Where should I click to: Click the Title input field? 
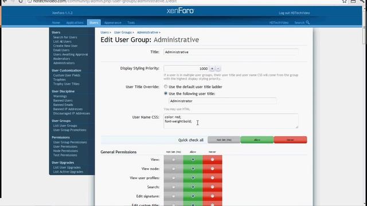point(231,52)
